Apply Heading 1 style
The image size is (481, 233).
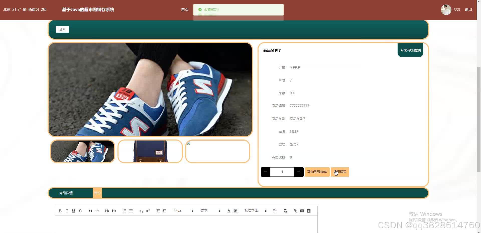107,211
